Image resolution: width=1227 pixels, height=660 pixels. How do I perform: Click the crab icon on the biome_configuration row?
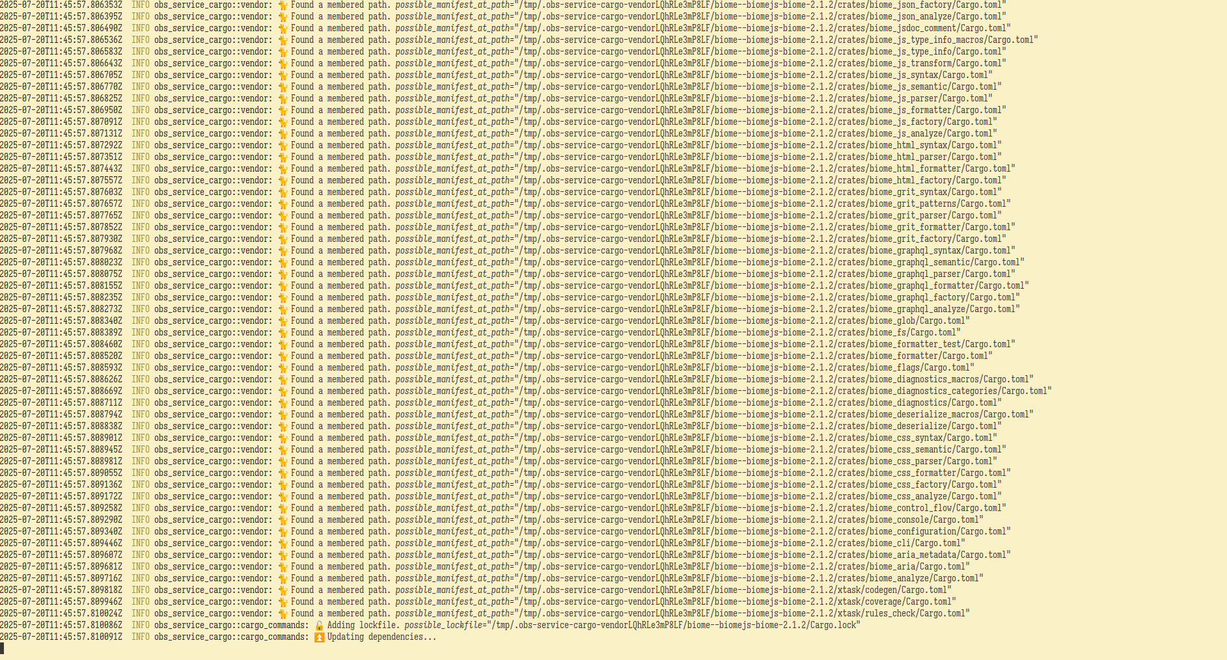[x=283, y=531]
